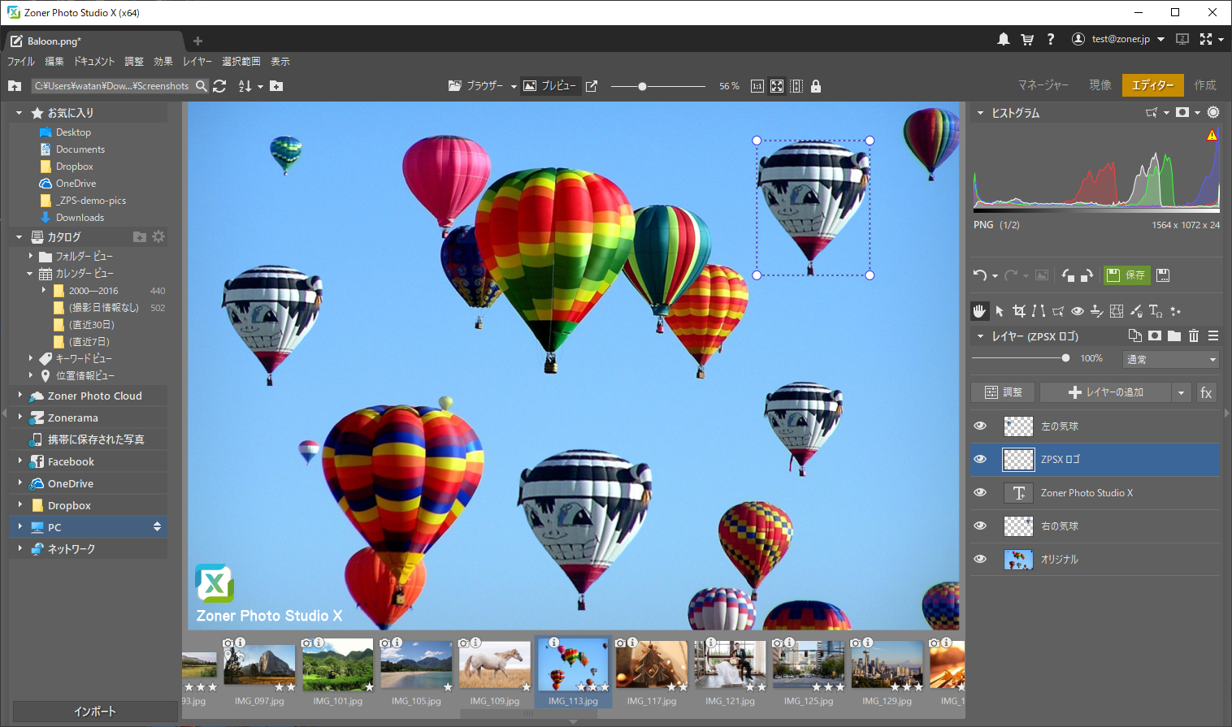Click the green 保存 button
Image resolution: width=1232 pixels, height=727 pixels.
tap(1126, 275)
